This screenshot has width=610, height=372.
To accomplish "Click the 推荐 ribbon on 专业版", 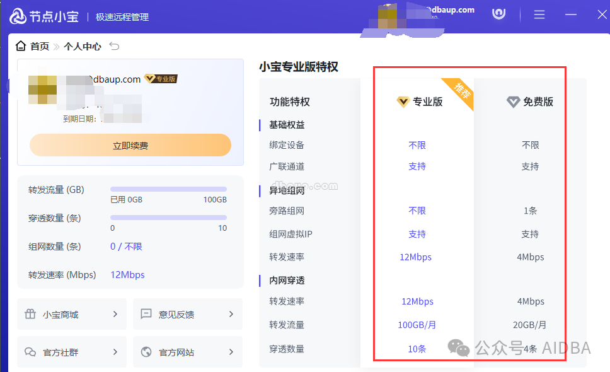I will 461,91.
